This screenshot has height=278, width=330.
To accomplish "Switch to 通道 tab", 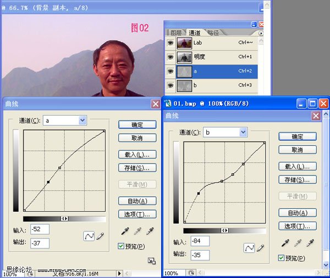I will pyautogui.click(x=195, y=32).
